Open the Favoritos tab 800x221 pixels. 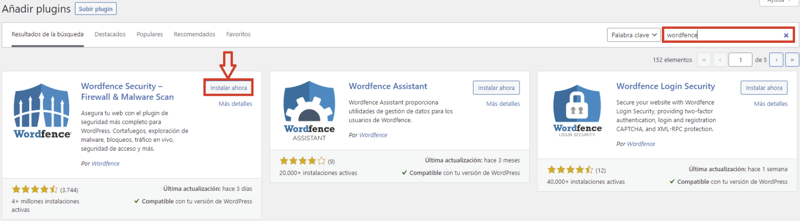(x=238, y=34)
